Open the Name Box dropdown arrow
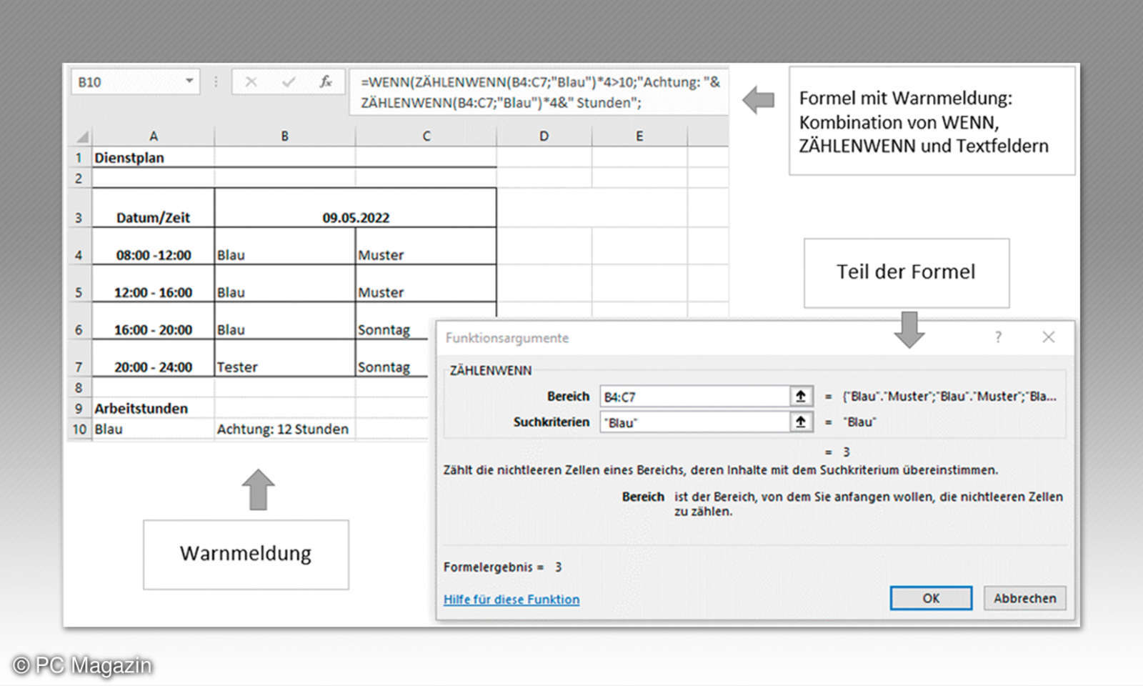The height and width of the screenshot is (686, 1143). (189, 81)
